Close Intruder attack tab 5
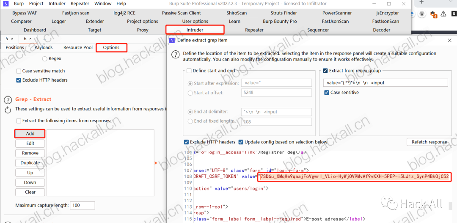457x223 pixels. [12, 39]
